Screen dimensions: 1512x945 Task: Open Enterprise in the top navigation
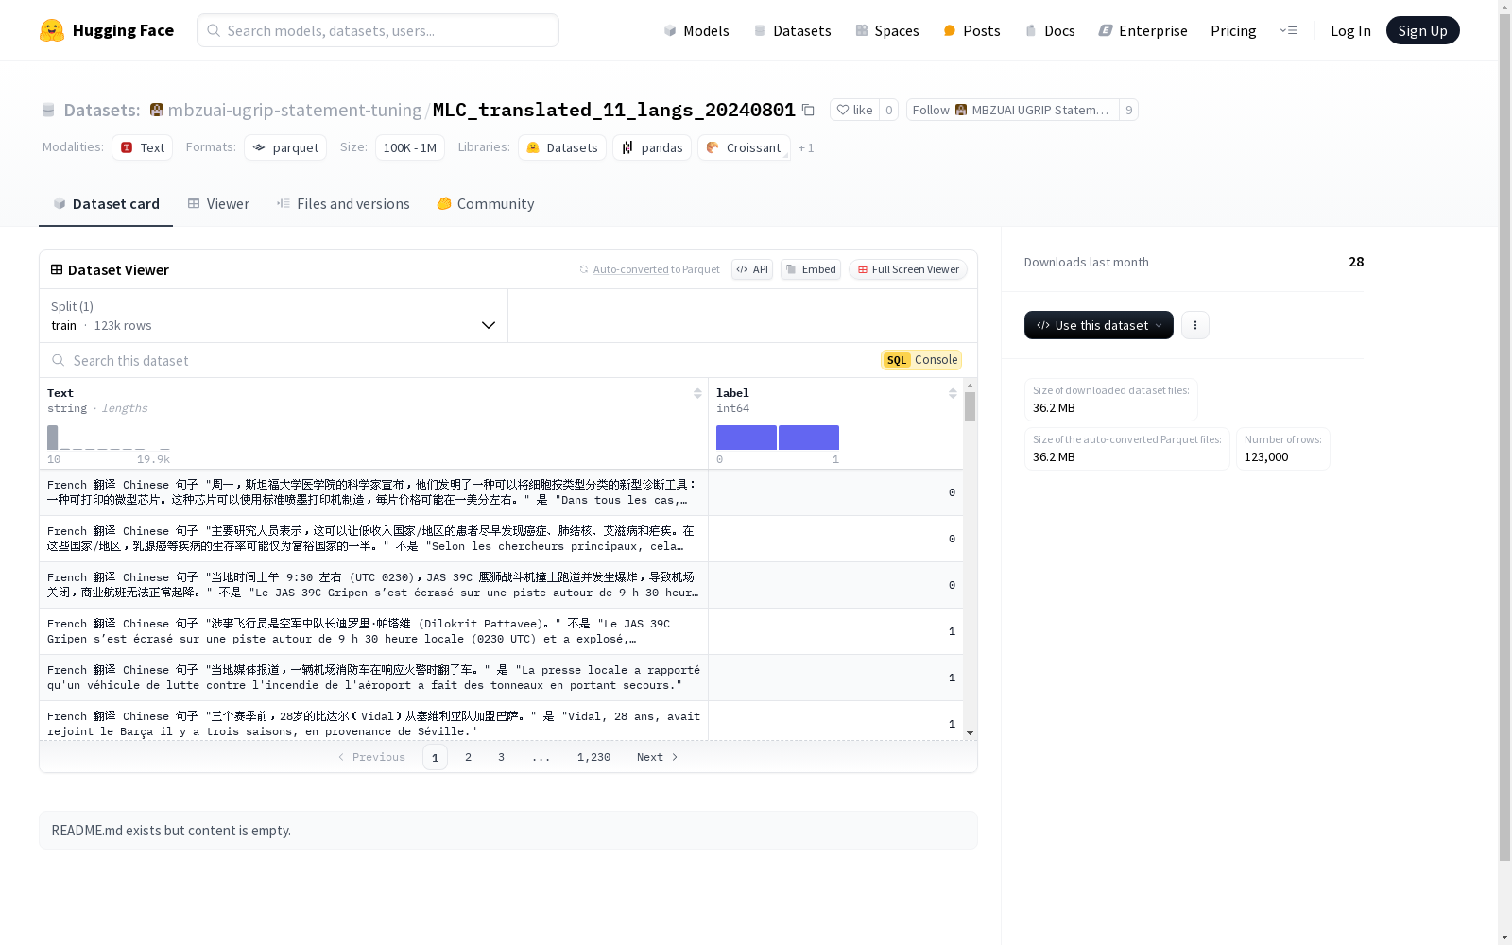(1143, 30)
